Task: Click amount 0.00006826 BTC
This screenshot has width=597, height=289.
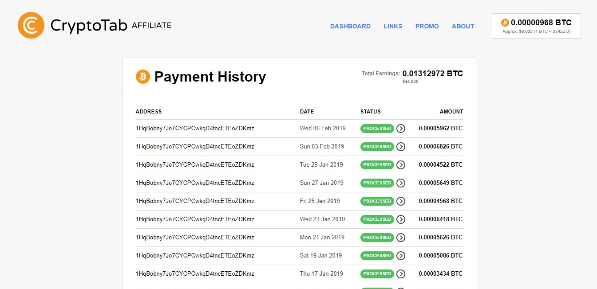Action: [x=440, y=147]
